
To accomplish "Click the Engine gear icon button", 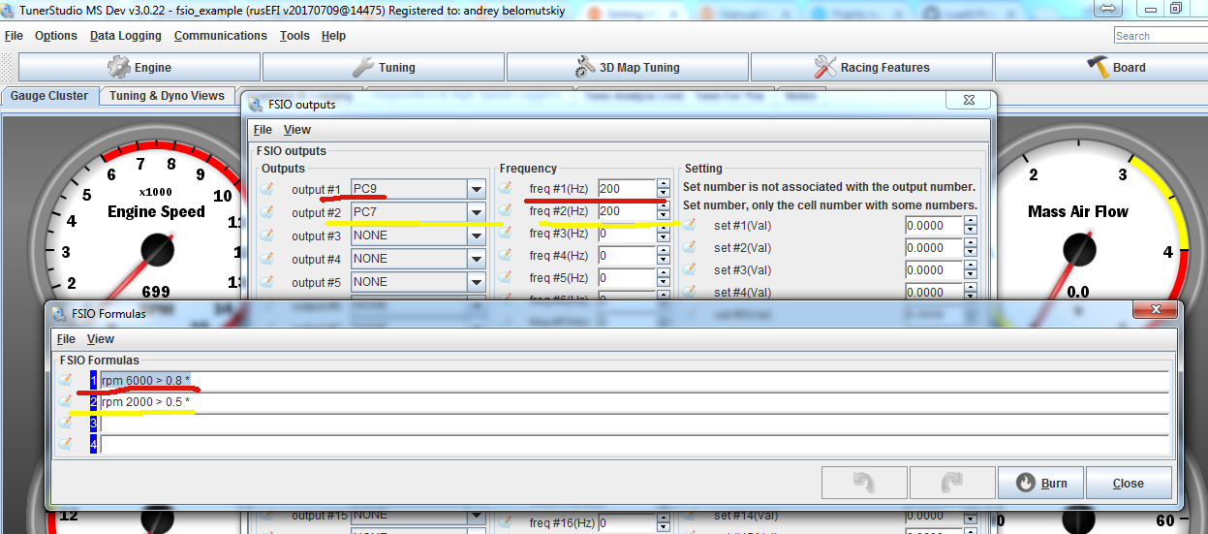I will (x=119, y=67).
